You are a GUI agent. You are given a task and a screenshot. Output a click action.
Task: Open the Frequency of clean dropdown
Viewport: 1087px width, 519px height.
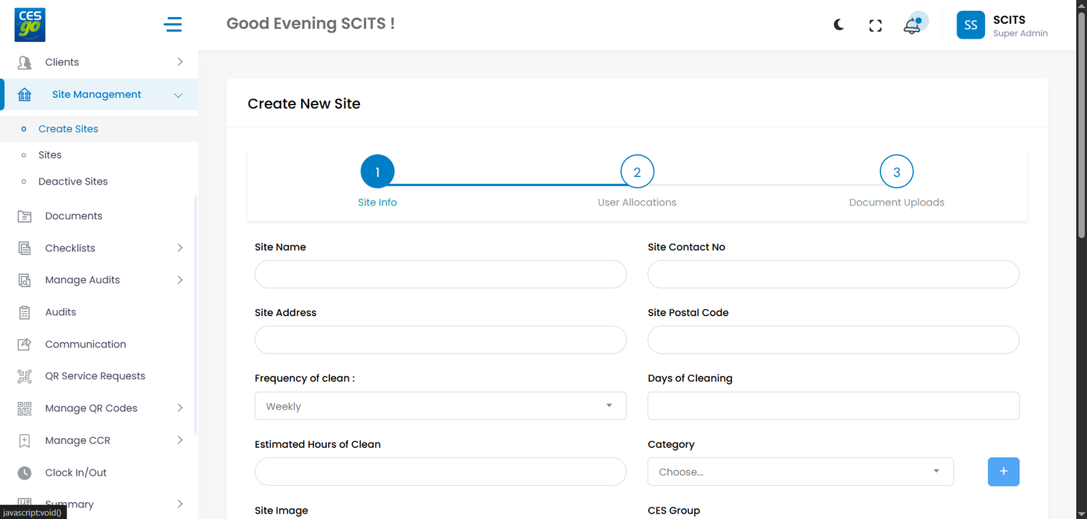point(440,406)
